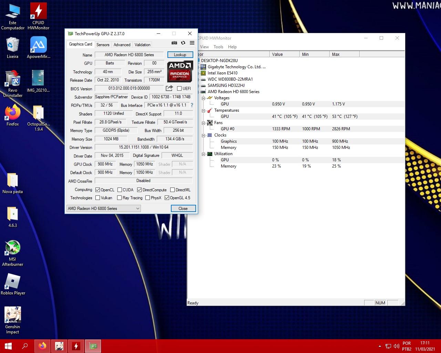This screenshot has height=353, width=441.
Task: Open Firefox desktop shortcut
Action: 13,115
